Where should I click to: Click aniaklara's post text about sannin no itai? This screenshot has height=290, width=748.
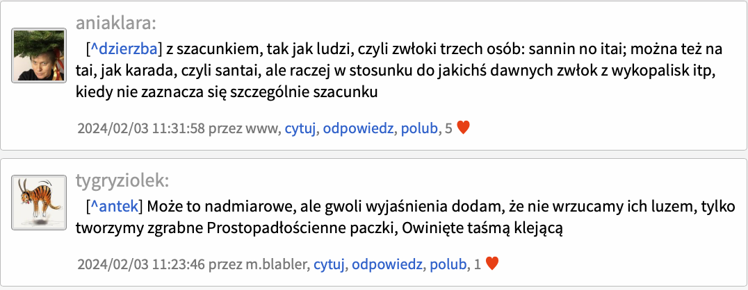[x=399, y=71]
